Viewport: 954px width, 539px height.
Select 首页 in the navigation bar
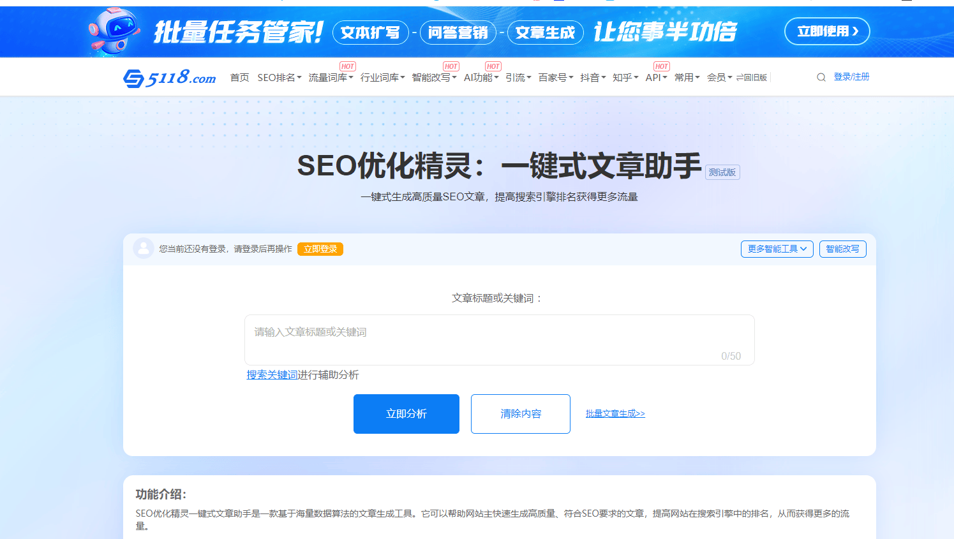pyautogui.click(x=239, y=77)
